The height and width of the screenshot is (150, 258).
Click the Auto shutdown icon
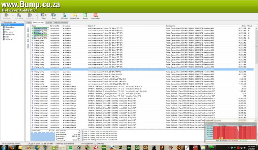96,15
